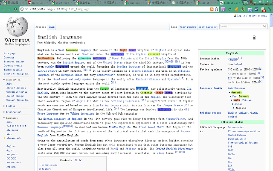Bookmark this page with the star icon
Image resolution: width=273 pixels, height=171 pixels.
[x=217, y=9]
